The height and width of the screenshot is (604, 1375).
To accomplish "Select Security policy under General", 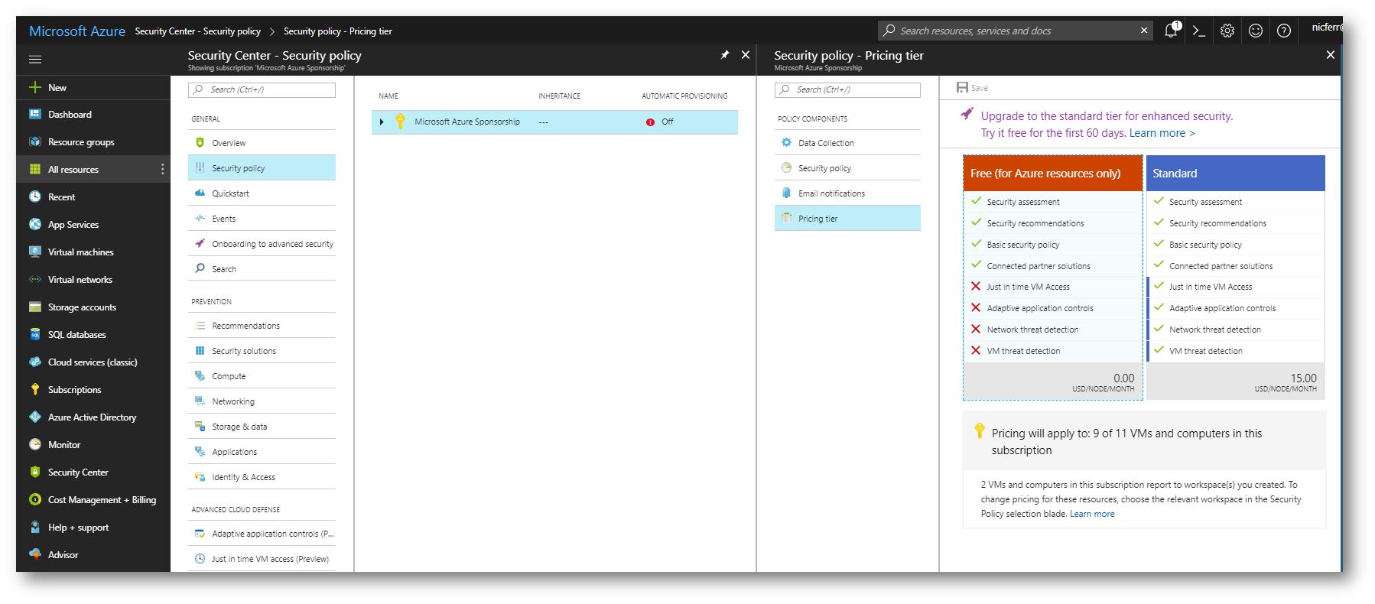I will (262, 168).
